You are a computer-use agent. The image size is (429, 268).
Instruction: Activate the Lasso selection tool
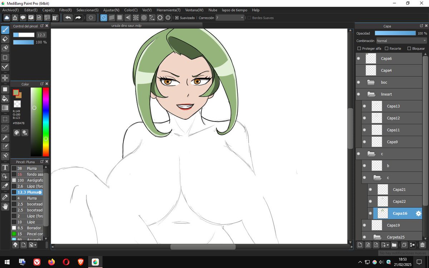[5, 128]
